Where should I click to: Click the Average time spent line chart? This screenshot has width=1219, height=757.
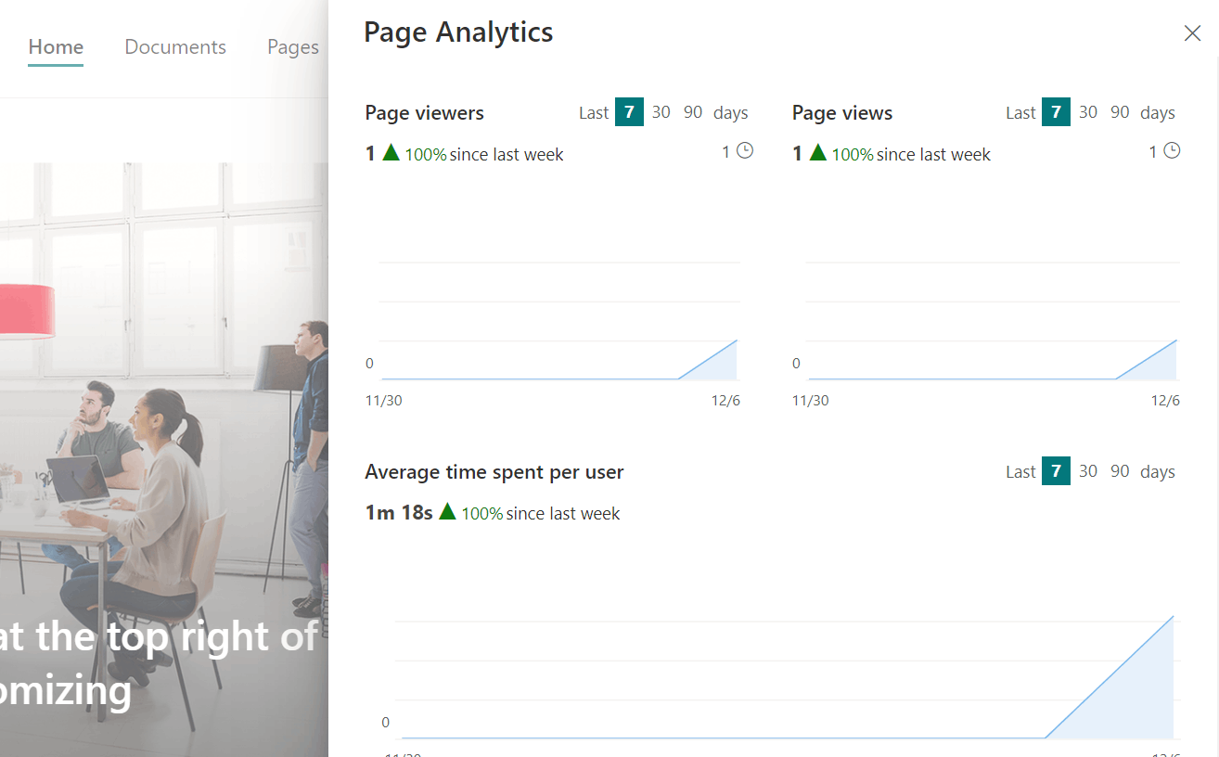click(787, 677)
